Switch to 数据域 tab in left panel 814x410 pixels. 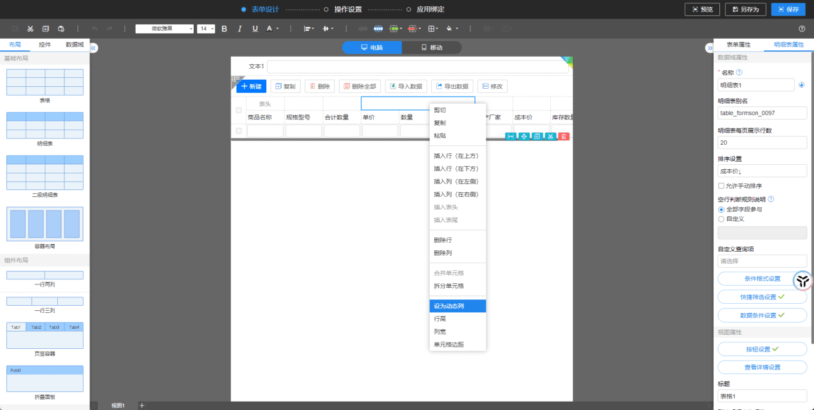pyautogui.click(x=75, y=44)
